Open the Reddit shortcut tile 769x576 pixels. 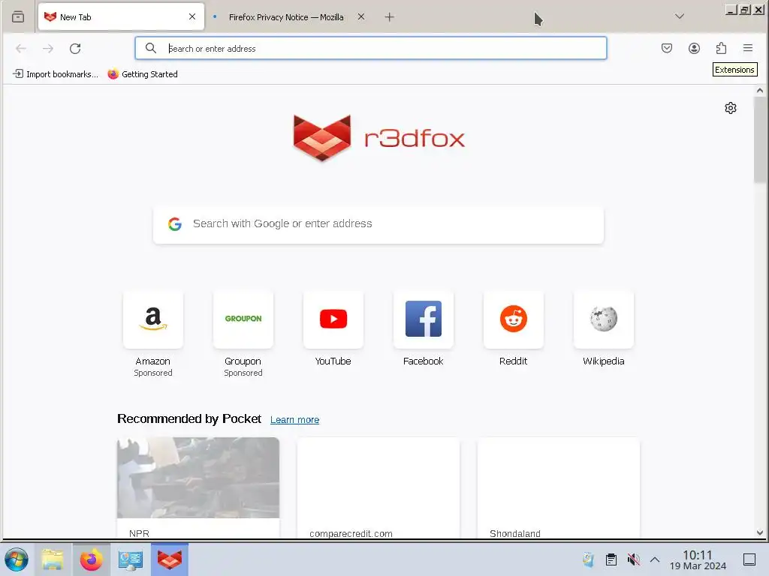514,319
